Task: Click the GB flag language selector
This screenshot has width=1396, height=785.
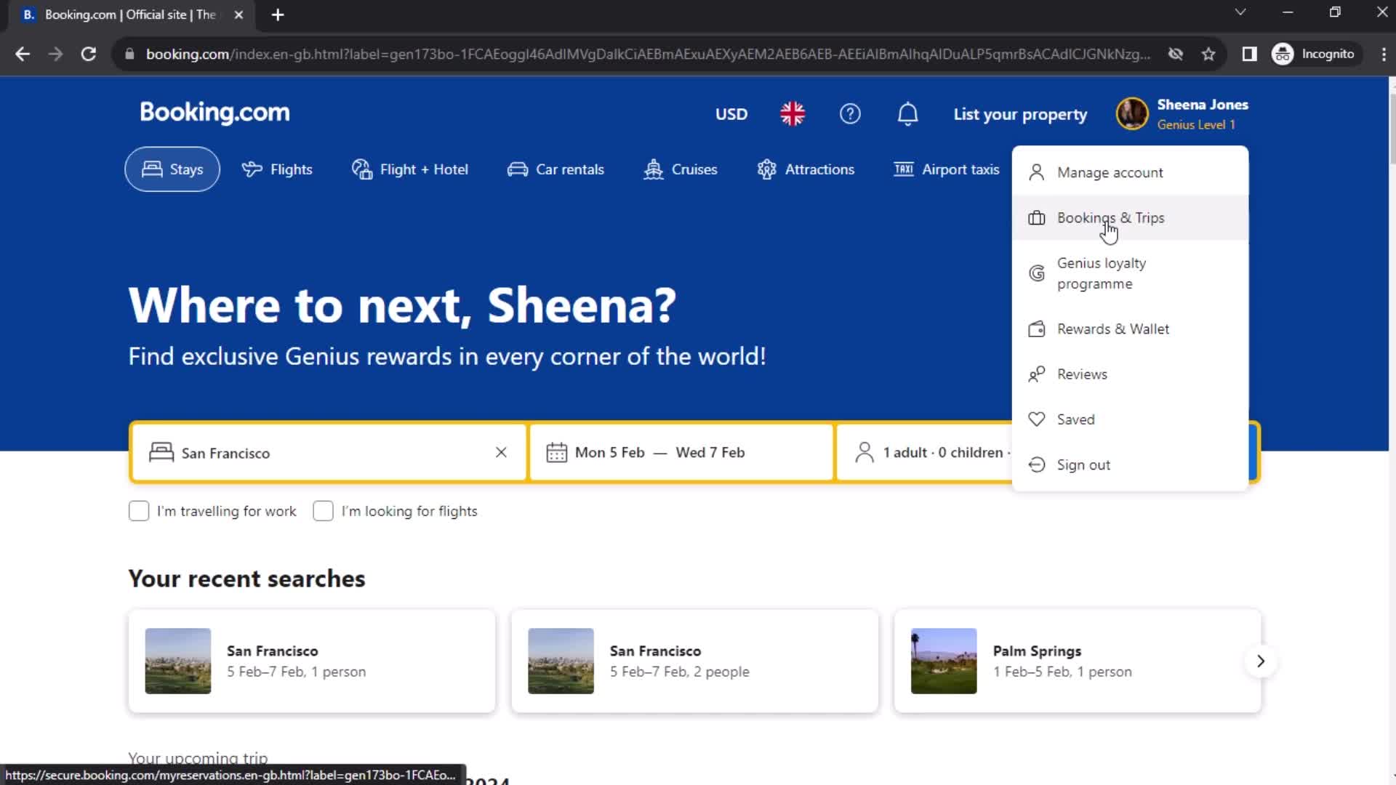Action: click(793, 113)
